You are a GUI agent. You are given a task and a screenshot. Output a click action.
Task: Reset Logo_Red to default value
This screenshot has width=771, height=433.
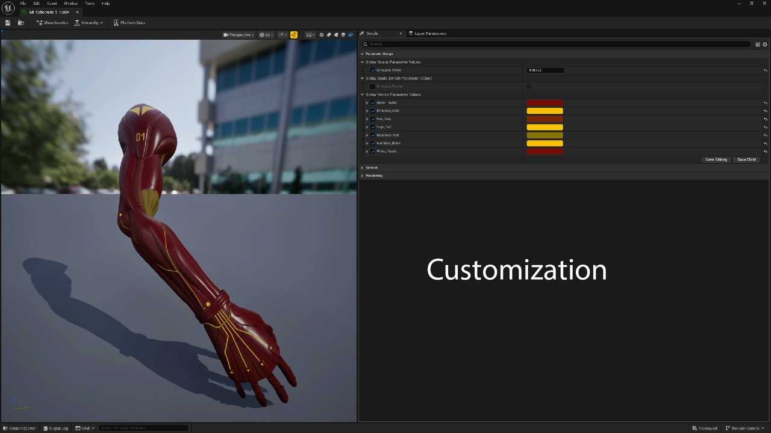coord(765,127)
